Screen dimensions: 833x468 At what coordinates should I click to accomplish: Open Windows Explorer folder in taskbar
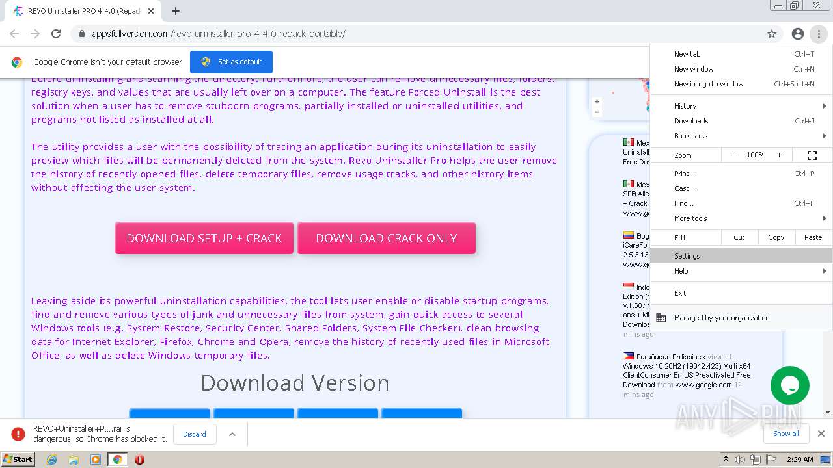coord(74,460)
